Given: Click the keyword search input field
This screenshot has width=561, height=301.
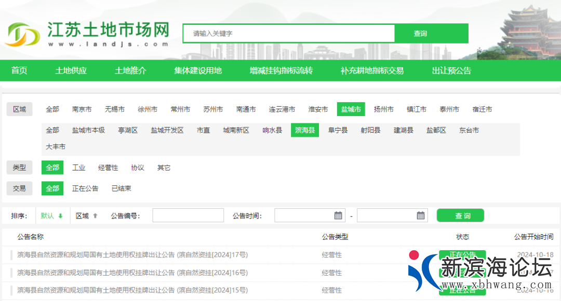Looking at the screenshot, I should point(289,34).
